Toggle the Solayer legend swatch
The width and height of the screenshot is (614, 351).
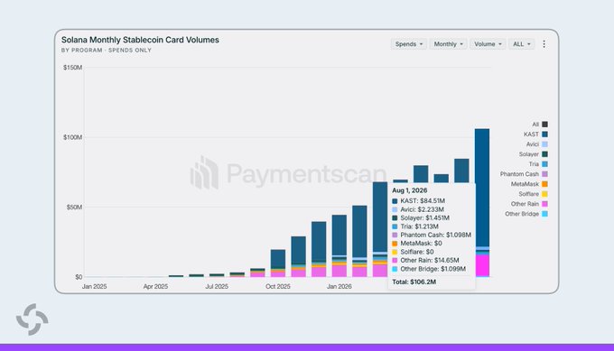pyautogui.click(x=544, y=154)
